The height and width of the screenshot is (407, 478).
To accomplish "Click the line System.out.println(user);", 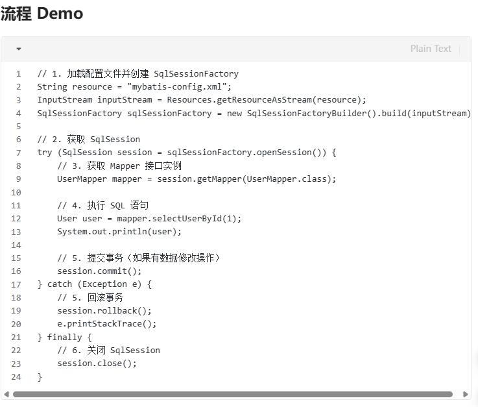I will (119, 232).
